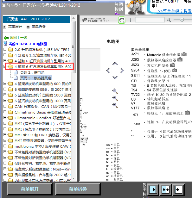192x198 pixels.
Task: Expand MMI 带电视调谐器 folder
Action: pos(5,140)
